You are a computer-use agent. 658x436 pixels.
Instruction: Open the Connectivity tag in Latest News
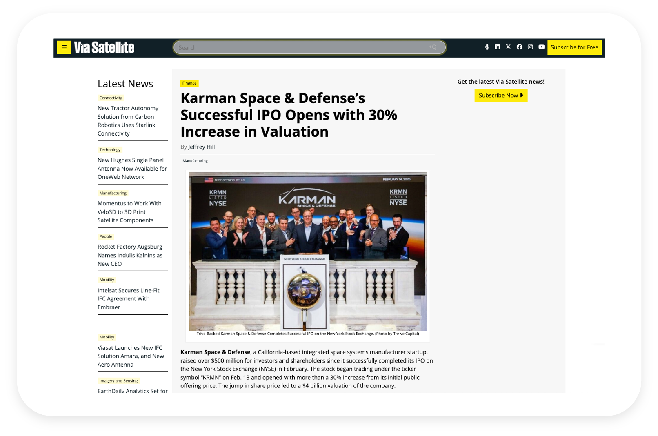tap(111, 98)
